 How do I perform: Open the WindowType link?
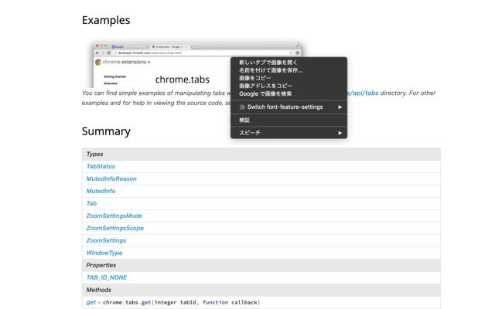[x=104, y=253]
